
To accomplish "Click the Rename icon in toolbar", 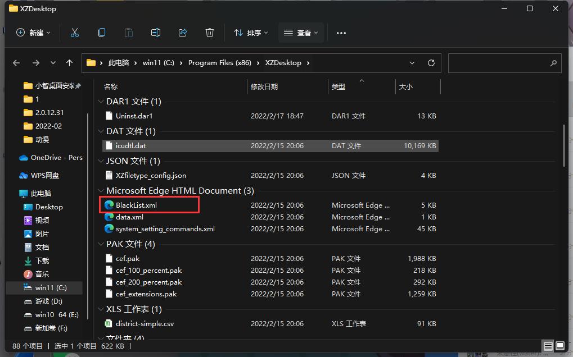I will tap(156, 33).
